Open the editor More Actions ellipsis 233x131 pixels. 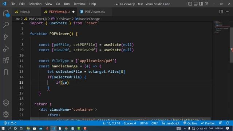click(x=228, y=12)
